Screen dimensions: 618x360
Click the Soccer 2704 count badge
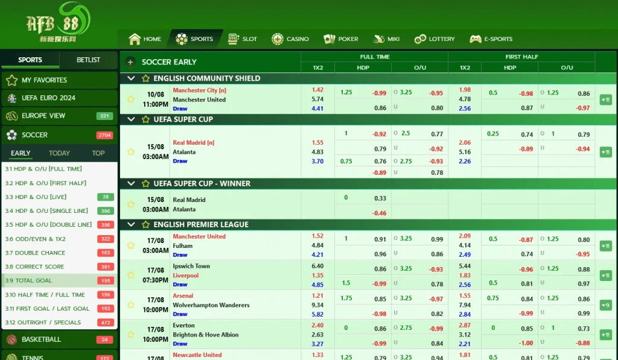(104, 135)
